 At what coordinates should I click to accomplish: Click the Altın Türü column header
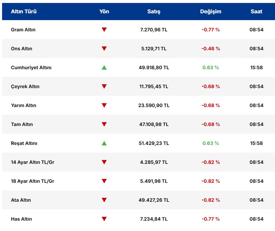pos(24,12)
